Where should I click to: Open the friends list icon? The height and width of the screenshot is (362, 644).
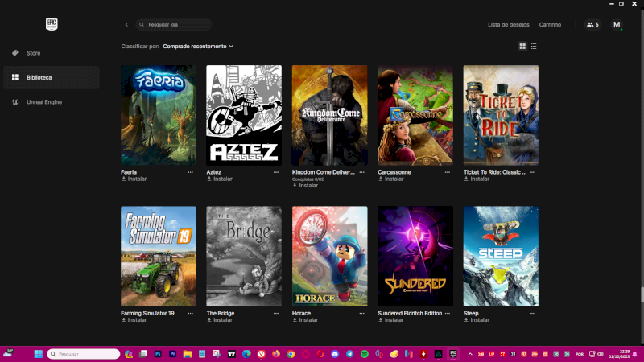[592, 25]
